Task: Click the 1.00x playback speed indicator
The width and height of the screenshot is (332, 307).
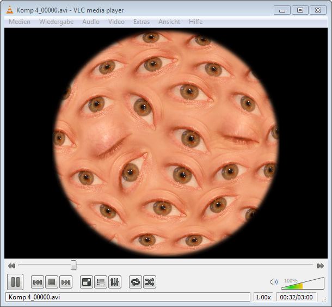Action: tap(263, 297)
